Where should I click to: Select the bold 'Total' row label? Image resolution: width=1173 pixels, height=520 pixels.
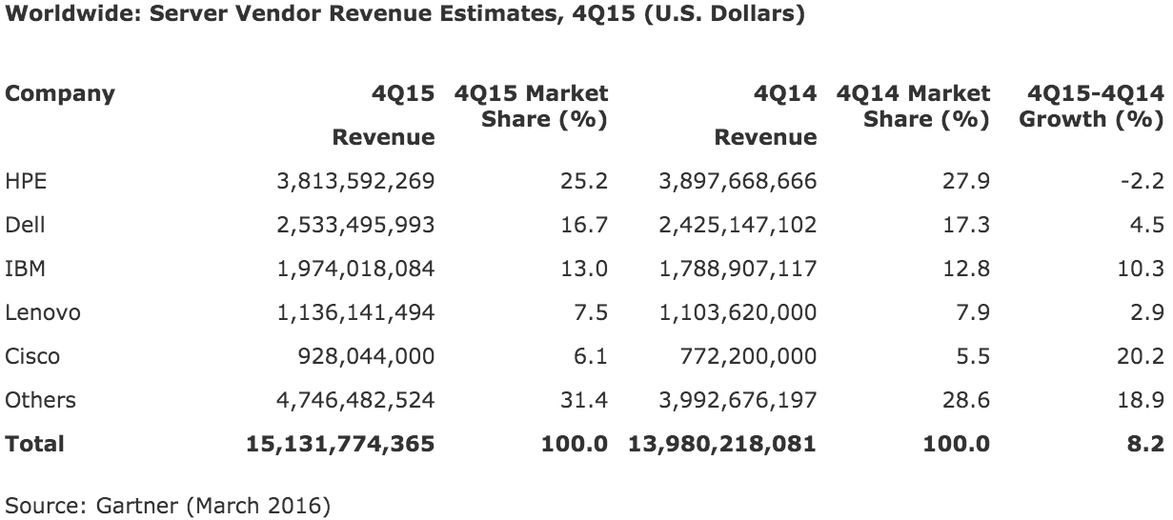point(34,444)
